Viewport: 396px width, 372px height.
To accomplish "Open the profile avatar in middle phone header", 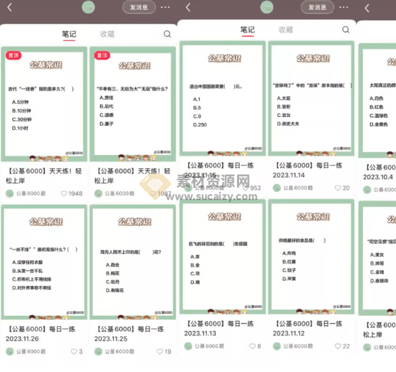I will point(267,7).
